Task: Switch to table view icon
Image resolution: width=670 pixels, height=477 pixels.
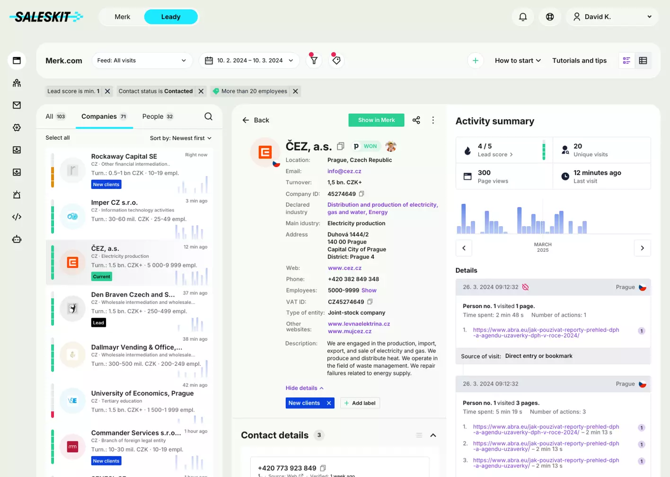Action: [x=643, y=61]
